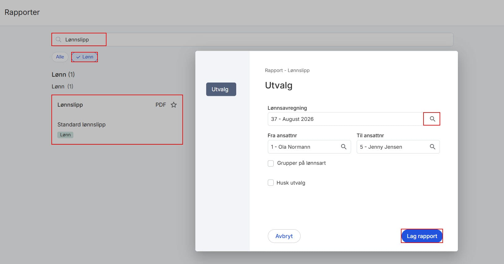Open the Lønnslipp report card
504x264 pixels.
(x=117, y=120)
